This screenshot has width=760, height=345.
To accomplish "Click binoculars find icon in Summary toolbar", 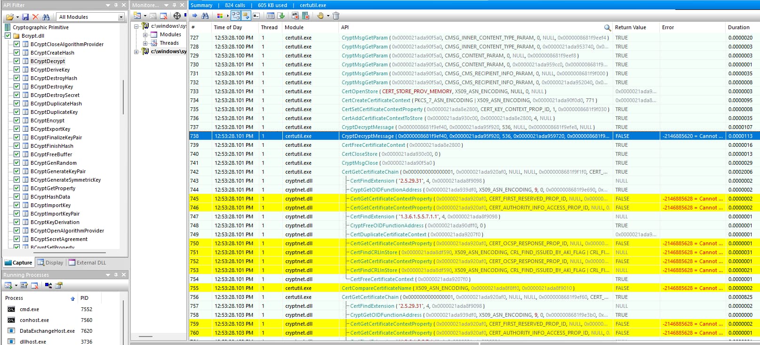I will click(205, 16).
